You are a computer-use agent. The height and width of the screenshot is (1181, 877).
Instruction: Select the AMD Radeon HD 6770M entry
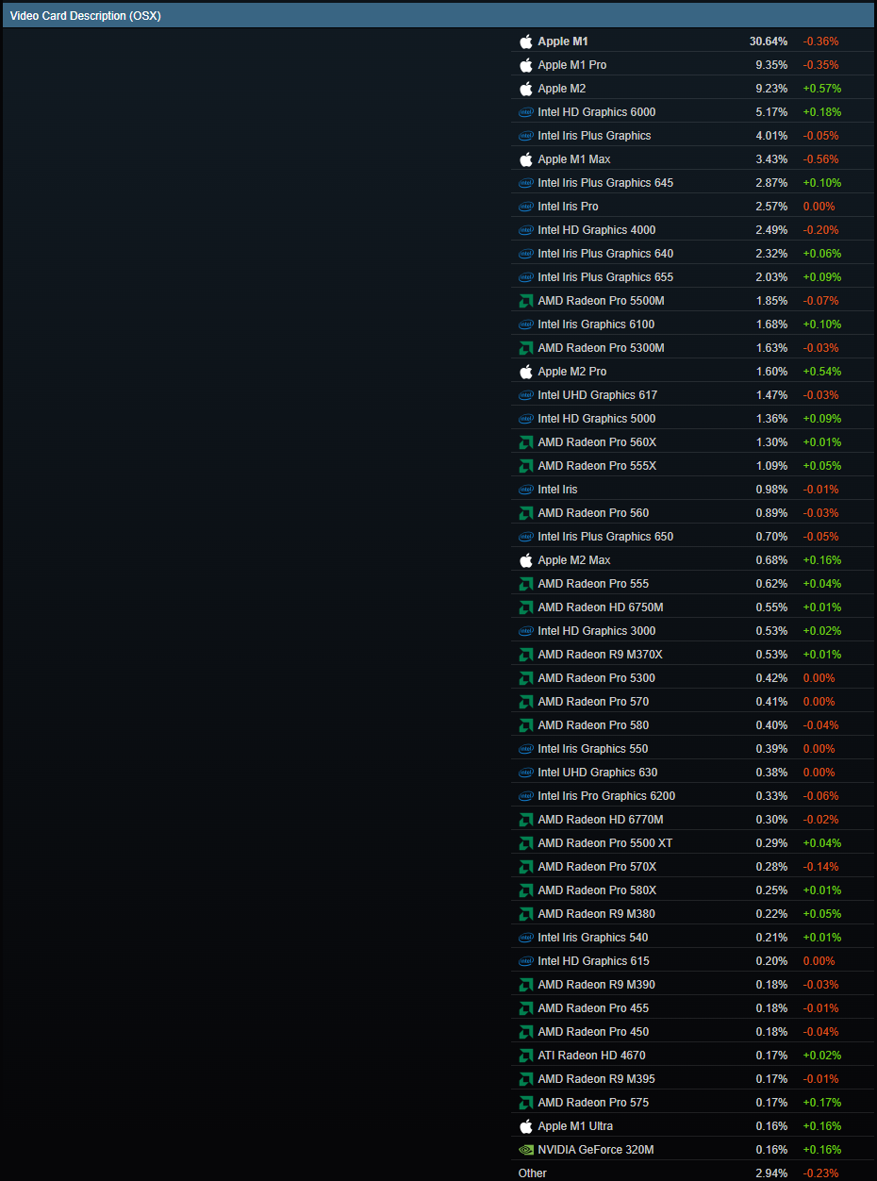tap(601, 820)
